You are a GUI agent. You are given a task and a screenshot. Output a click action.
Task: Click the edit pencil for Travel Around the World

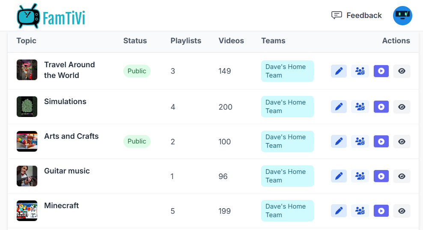tap(339, 71)
